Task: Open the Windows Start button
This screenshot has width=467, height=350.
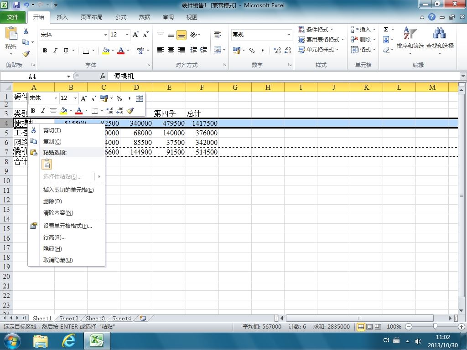Action: click(x=12, y=341)
